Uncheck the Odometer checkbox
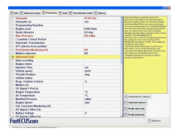179x134 pixels. 13,18
